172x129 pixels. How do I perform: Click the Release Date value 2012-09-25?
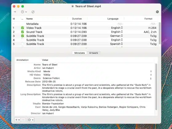(49, 82)
